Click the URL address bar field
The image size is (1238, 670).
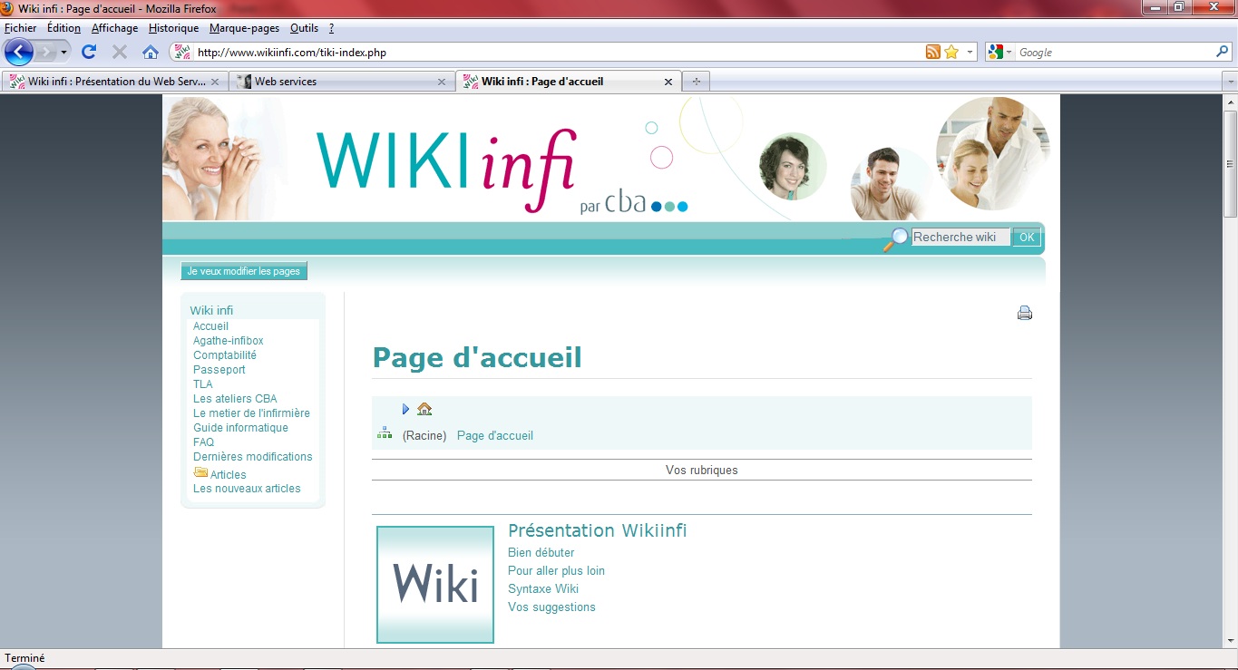pos(558,53)
